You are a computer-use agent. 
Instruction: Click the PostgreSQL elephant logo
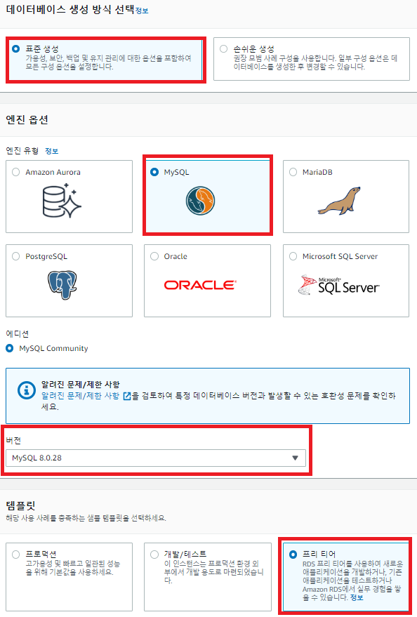62,285
